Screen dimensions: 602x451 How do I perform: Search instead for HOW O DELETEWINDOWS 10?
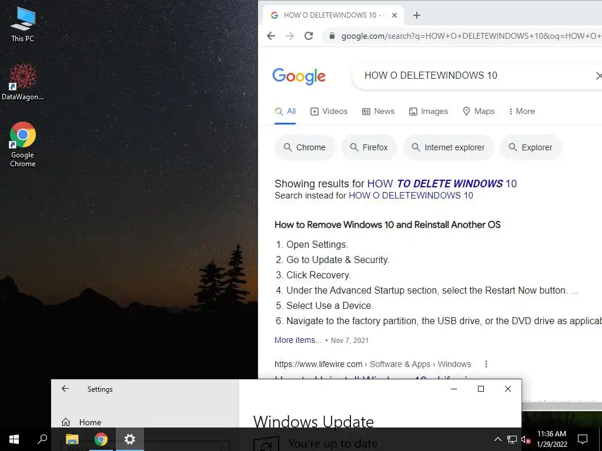[411, 196]
